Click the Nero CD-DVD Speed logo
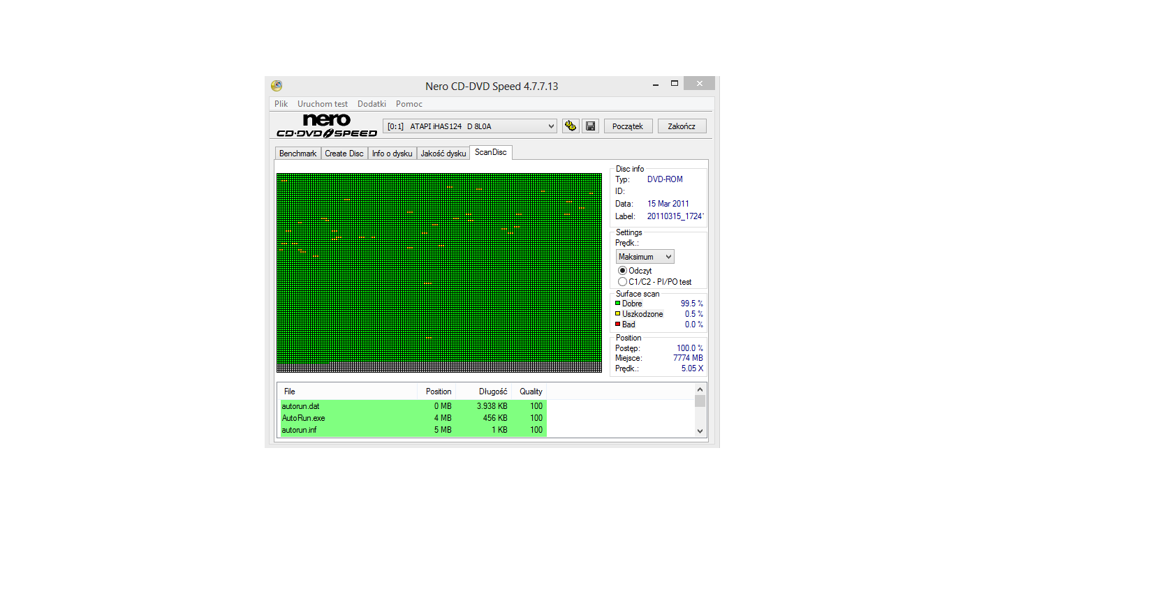The width and height of the screenshot is (1169, 589). pos(327,126)
